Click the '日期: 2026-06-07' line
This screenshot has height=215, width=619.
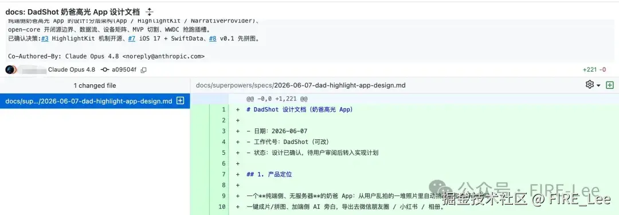coord(277,131)
